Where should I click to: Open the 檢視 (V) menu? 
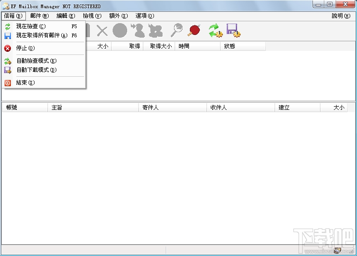point(92,16)
